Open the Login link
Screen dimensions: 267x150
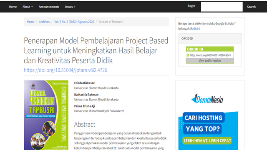point(191,6)
